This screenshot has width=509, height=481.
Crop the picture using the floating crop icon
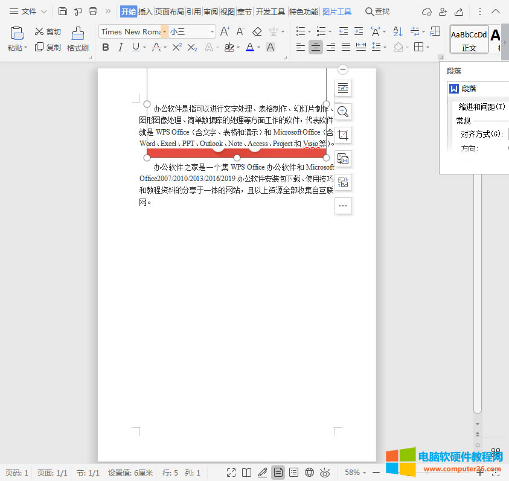pyautogui.click(x=343, y=135)
